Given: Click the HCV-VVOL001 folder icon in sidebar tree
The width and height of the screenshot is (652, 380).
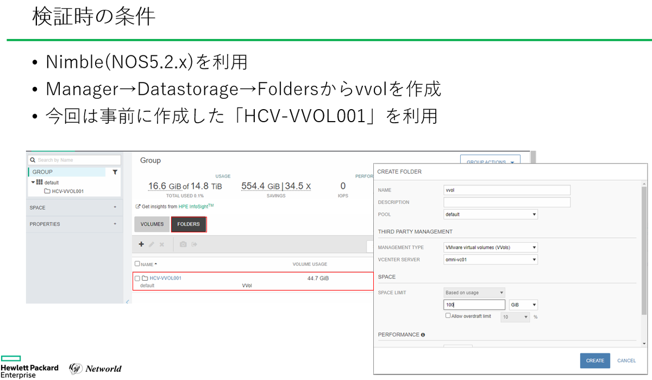Looking at the screenshot, I should 48,191.
